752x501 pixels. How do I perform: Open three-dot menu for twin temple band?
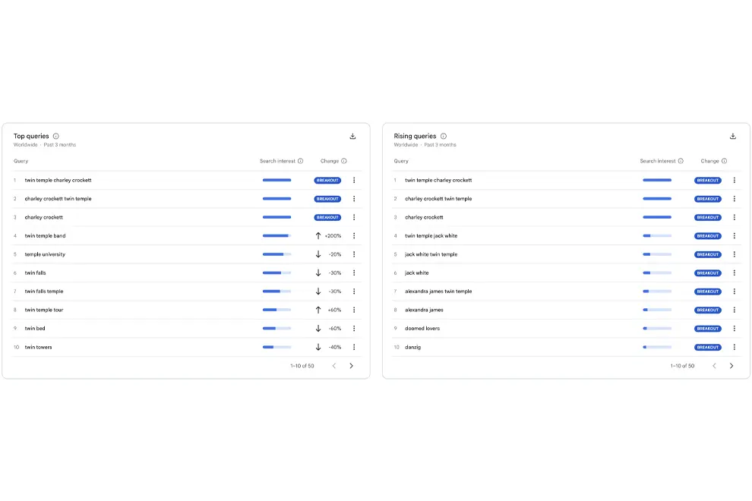point(354,236)
